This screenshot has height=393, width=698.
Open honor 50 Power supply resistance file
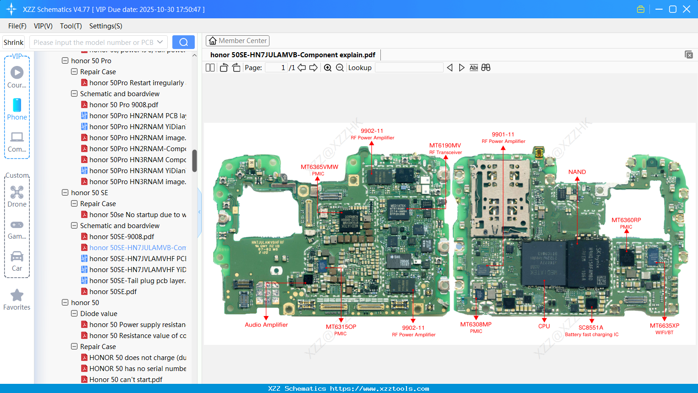133,325
